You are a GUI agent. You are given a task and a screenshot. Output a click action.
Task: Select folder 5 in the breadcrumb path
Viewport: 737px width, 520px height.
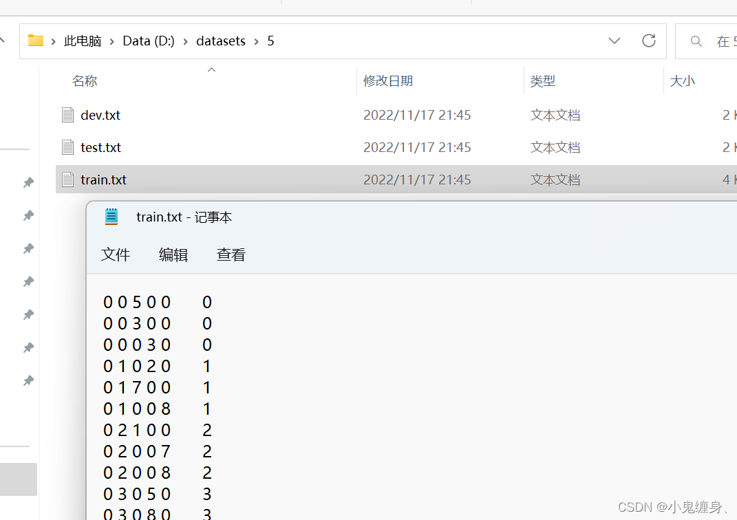pyautogui.click(x=270, y=41)
